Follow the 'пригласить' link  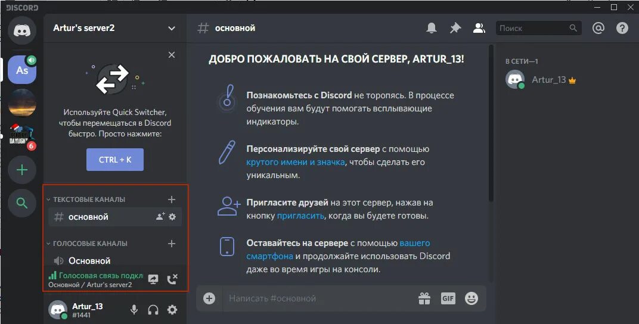click(x=301, y=216)
